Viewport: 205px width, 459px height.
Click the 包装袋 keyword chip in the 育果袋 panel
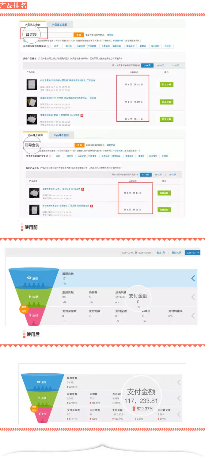(x=168, y=46)
